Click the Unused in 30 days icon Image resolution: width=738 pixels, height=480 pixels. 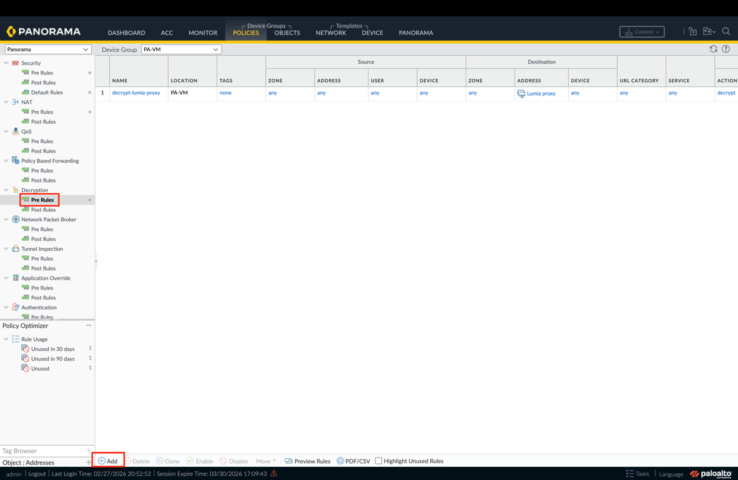click(26, 349)
